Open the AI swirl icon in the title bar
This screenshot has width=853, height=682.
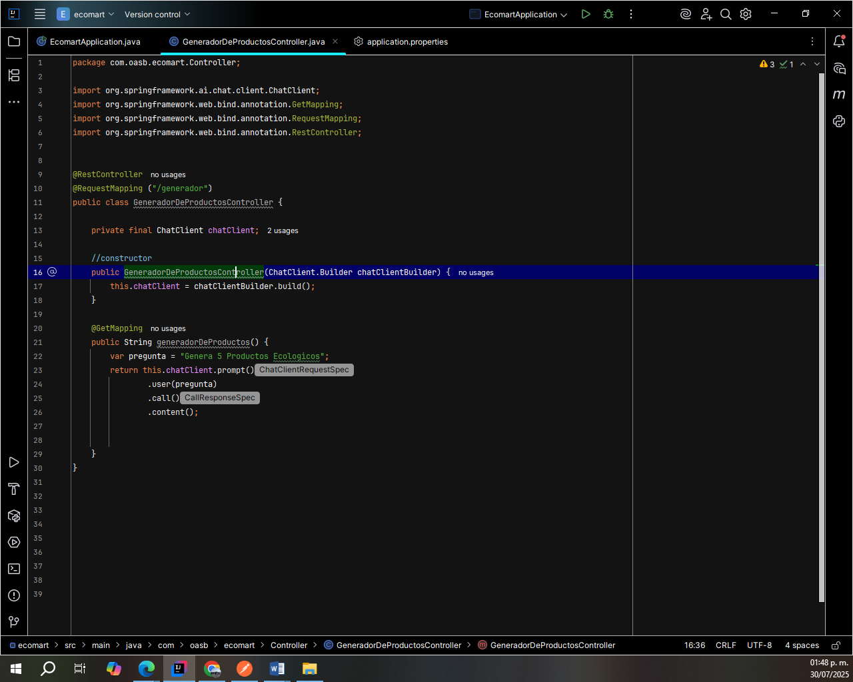click(686, 14)
